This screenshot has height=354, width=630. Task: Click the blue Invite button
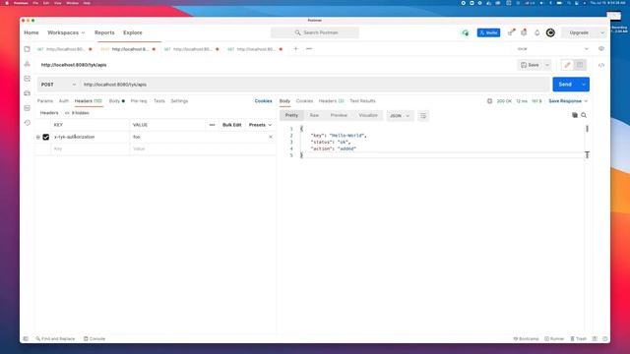point(488,32)
